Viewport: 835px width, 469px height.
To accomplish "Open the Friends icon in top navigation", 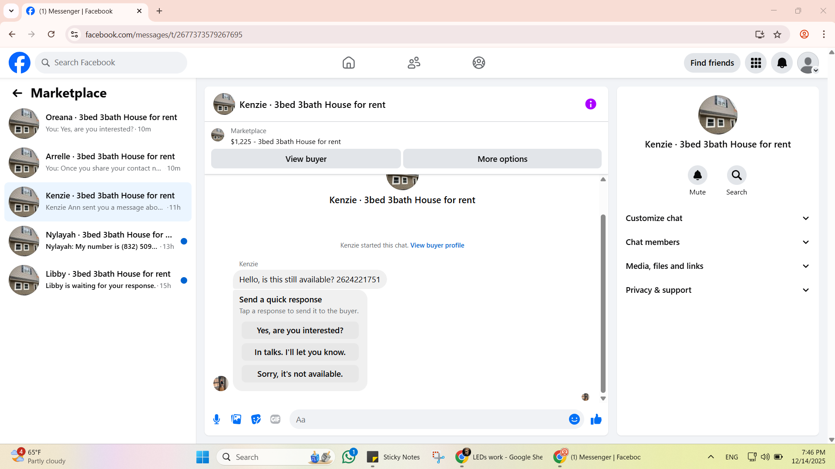I will point(414,63).
